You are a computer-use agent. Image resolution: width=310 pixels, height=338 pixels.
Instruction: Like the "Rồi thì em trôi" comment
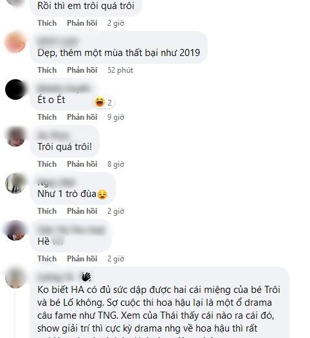(47, 23)
